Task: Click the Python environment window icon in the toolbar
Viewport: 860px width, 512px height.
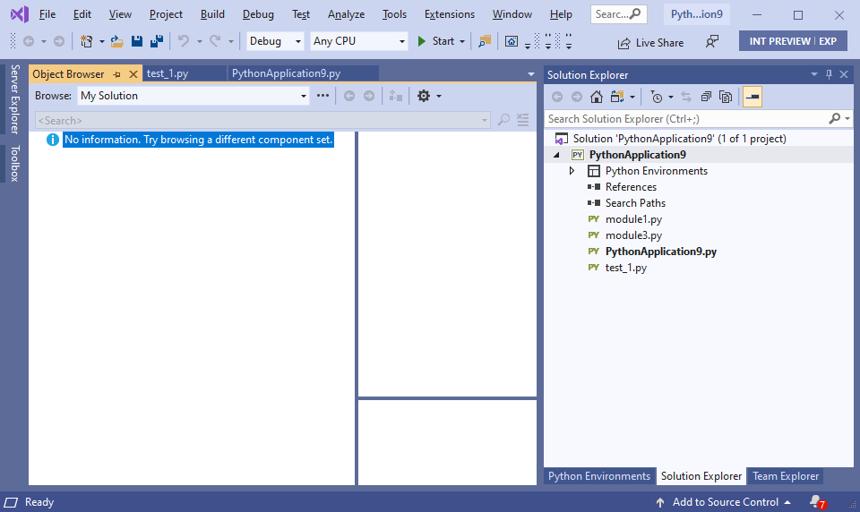Action: (512, 41)
